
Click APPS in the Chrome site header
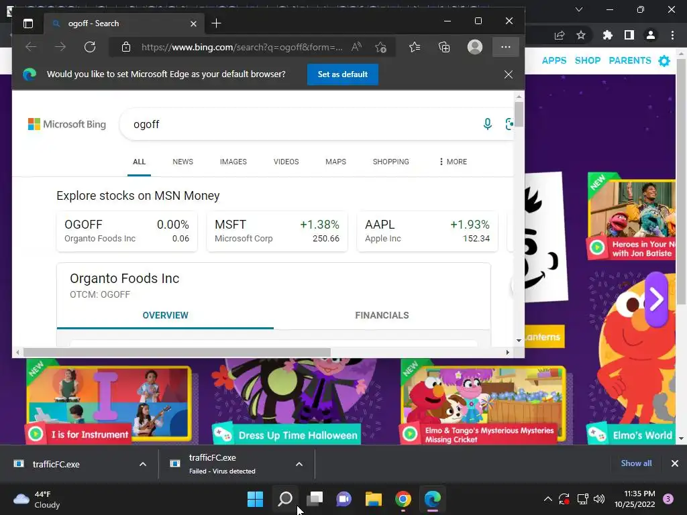[x=554, y=60]
